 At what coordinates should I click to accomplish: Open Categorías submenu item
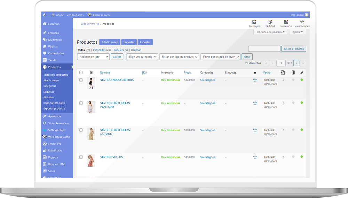coord(50,86)
